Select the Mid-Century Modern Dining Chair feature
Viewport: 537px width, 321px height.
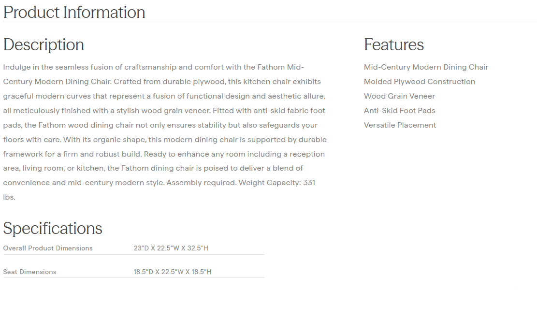426,67
